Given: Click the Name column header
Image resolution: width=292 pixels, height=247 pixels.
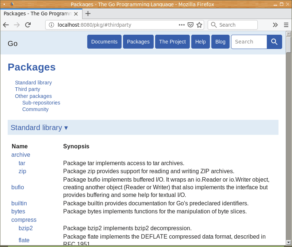Looking at the screenshot, I should (20, 146).
